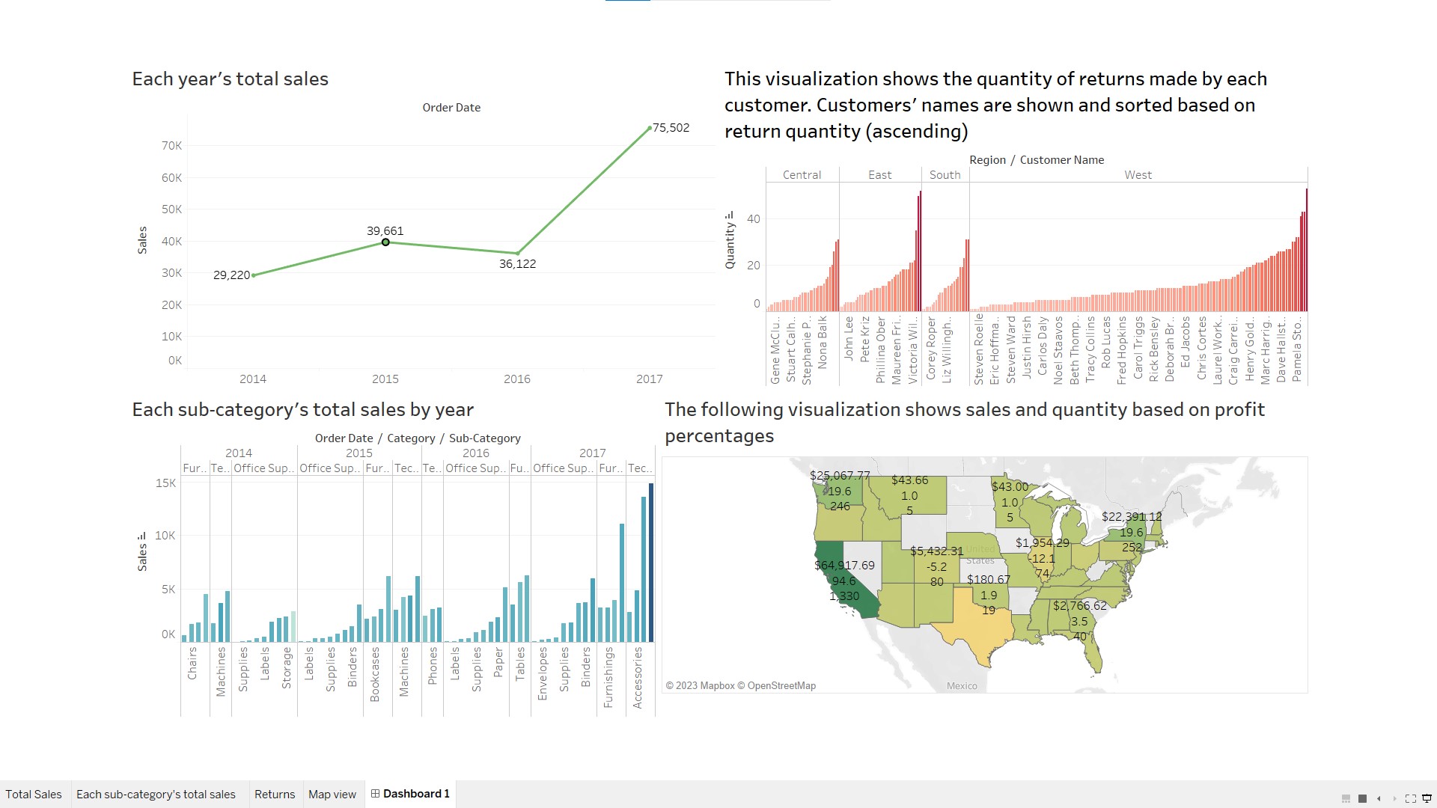This screenshot has width=1437, height=808.
Task: Start presentation mode with the projector icon
Action: pos(1427,798)
